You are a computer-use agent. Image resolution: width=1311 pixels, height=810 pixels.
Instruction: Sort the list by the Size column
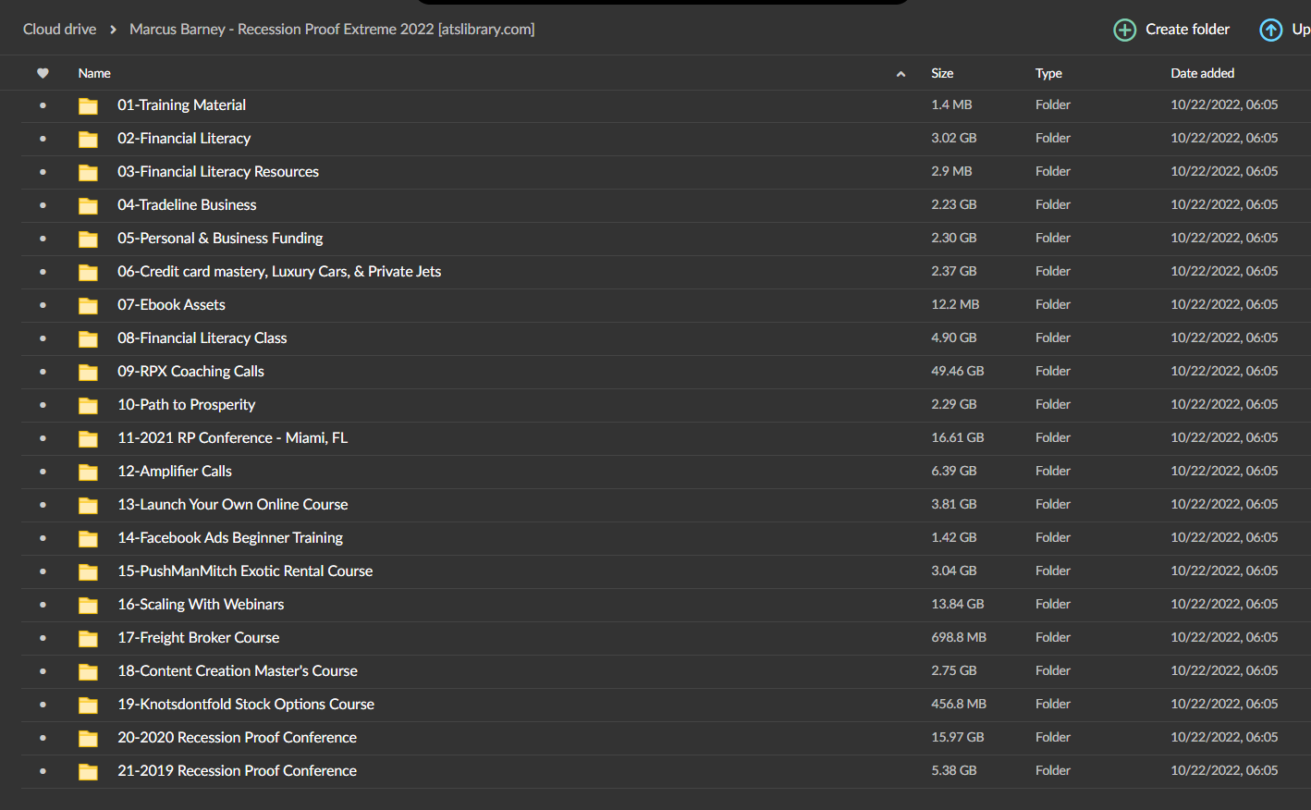942,73
